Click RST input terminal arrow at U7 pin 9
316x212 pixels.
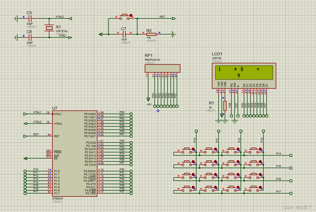[x=25, y=136]
